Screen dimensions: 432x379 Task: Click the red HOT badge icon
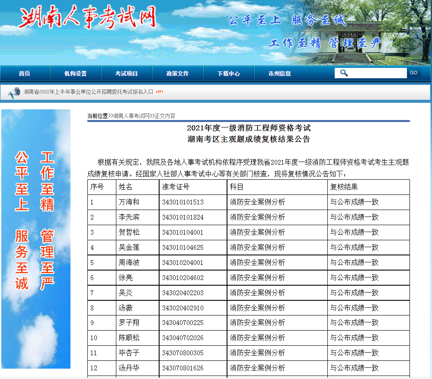click(160, 92)
